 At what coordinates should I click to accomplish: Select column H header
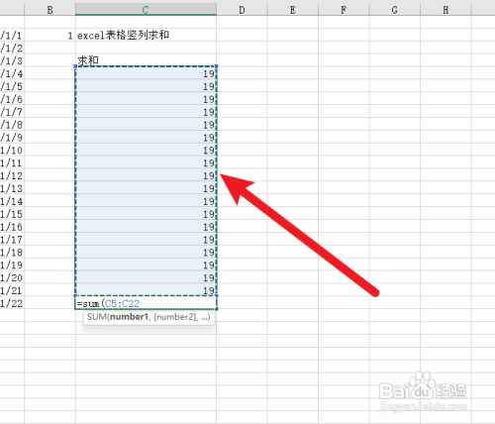pyautogui.click(x=445, y=10)
